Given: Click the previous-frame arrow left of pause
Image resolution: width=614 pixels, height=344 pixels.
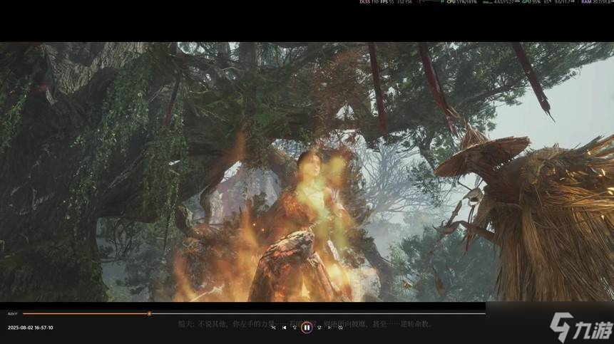Looking at the screenshot, I should (285, 328).
